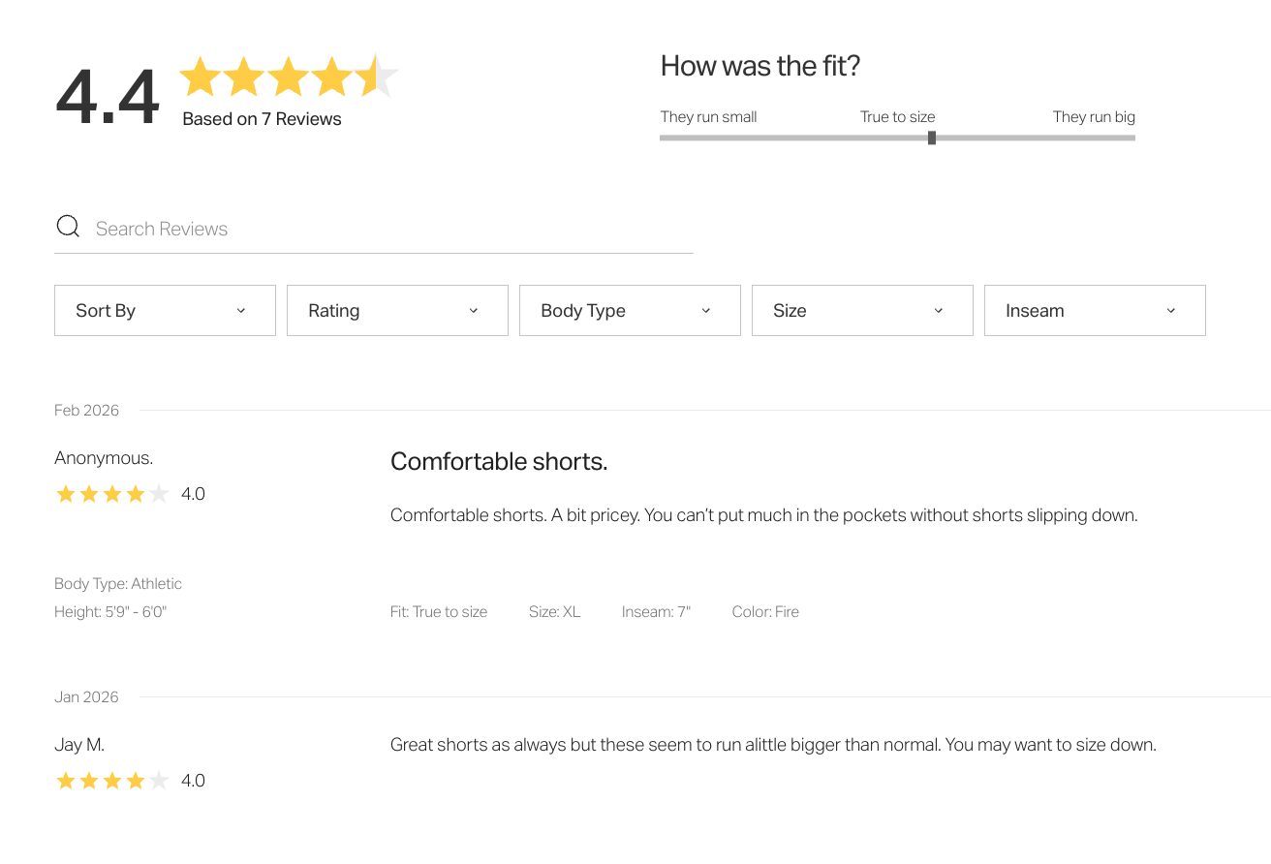Click the grayed fifth star in Anonymous's rating

click(x=159, y=493)
